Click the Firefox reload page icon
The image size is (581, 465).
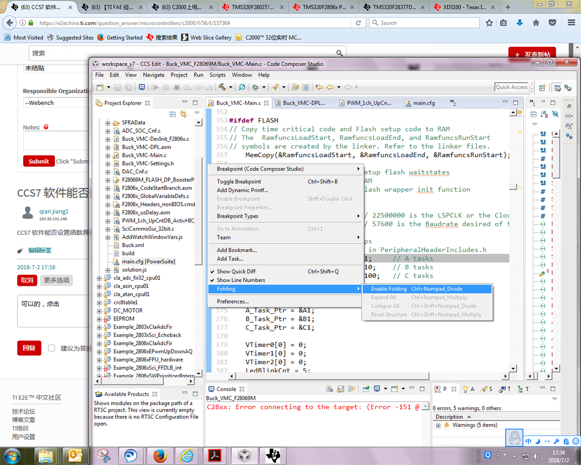[359, 23]
